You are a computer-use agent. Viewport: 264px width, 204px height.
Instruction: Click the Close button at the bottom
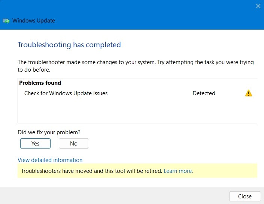pos(245,196)
